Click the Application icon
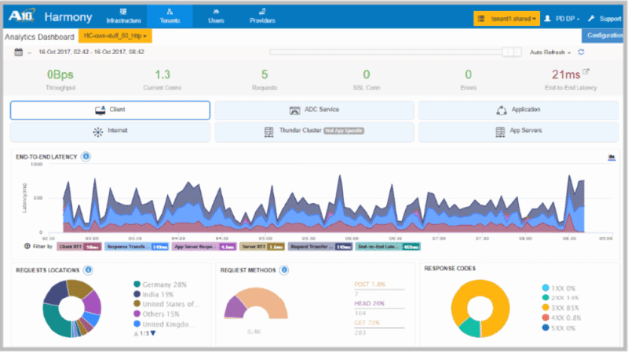Image resolution: width=628 pixels, height=352 pixels. (x=501, y=111)
